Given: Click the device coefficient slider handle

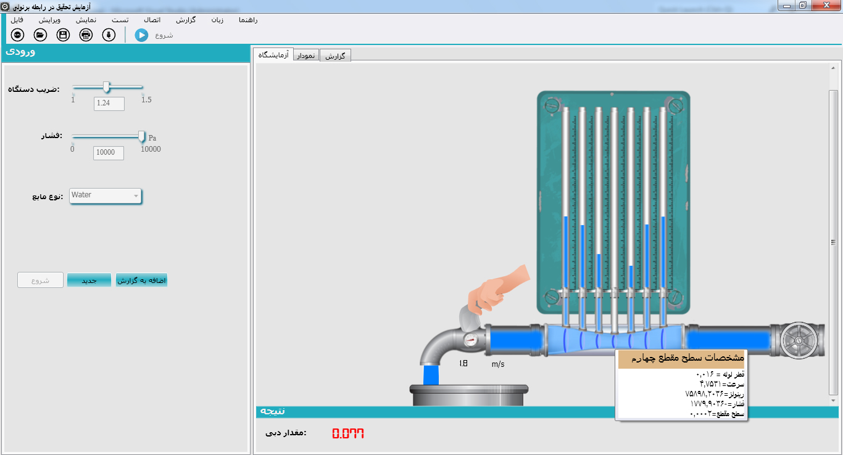Looking at the screenshot, I should click(x=107, y=87).
